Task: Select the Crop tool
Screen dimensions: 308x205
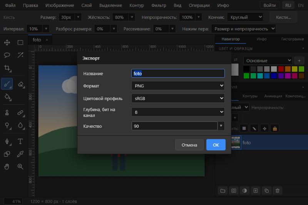Action: pyautogui.click(x=7, y=68)
